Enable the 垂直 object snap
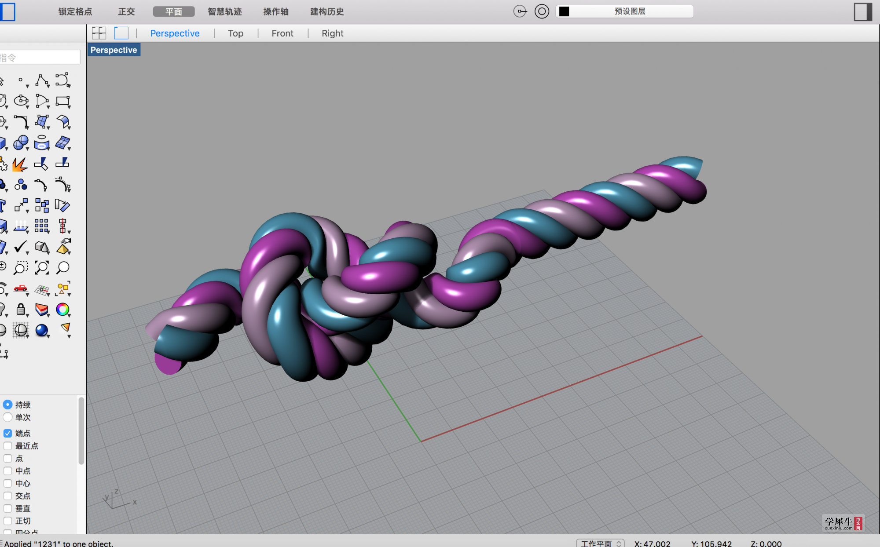 point(7,508)
